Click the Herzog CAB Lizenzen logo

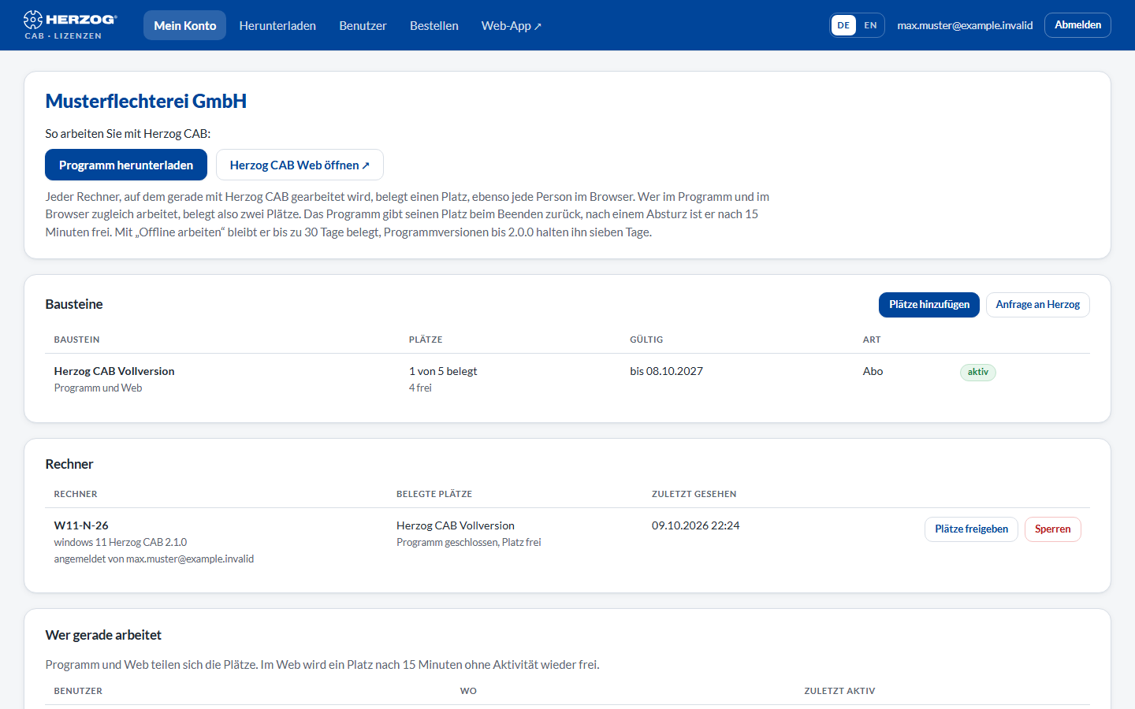(70, 25)
